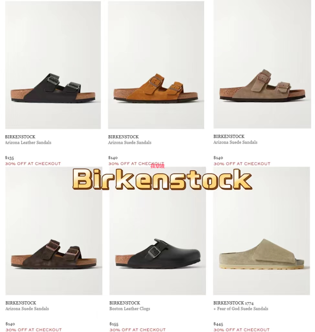This screenshot has width=315, height=332.
Task: Click 30% off at checkout under $135
Action: [33, 164]
